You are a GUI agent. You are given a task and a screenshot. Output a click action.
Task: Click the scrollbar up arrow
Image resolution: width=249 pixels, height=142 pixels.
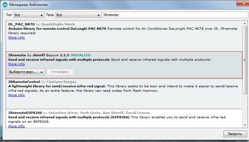245,23
